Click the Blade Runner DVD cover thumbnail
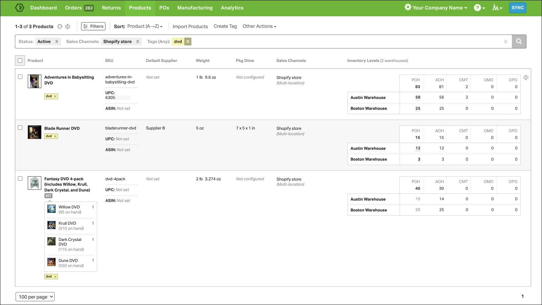The width and height of the screenshot is (542, 305). click(x=34, y=132)
